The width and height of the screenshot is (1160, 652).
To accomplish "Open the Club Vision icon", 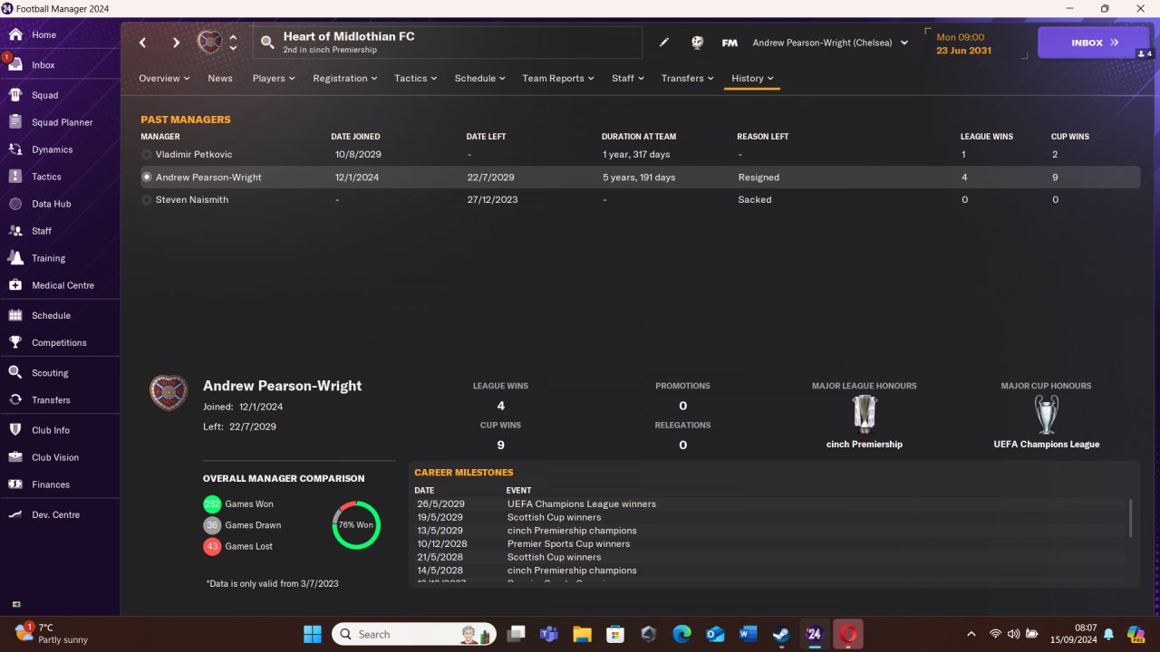I will click(15, 457).
